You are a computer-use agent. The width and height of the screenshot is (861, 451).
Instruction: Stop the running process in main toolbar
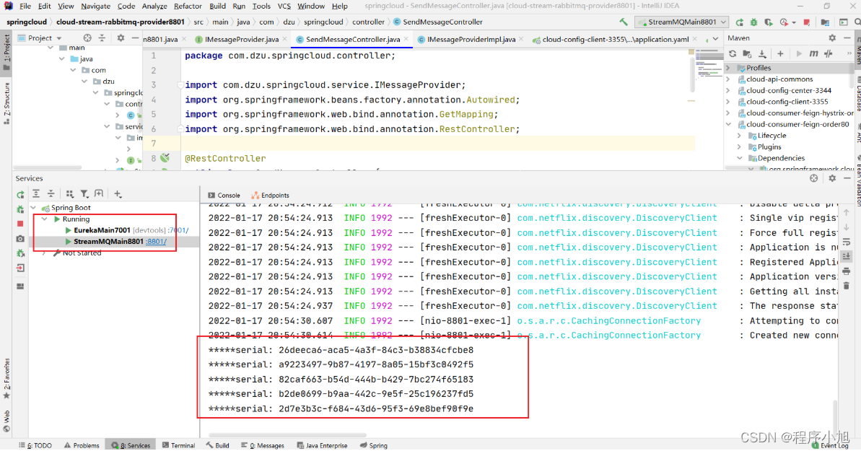(807, 22)
